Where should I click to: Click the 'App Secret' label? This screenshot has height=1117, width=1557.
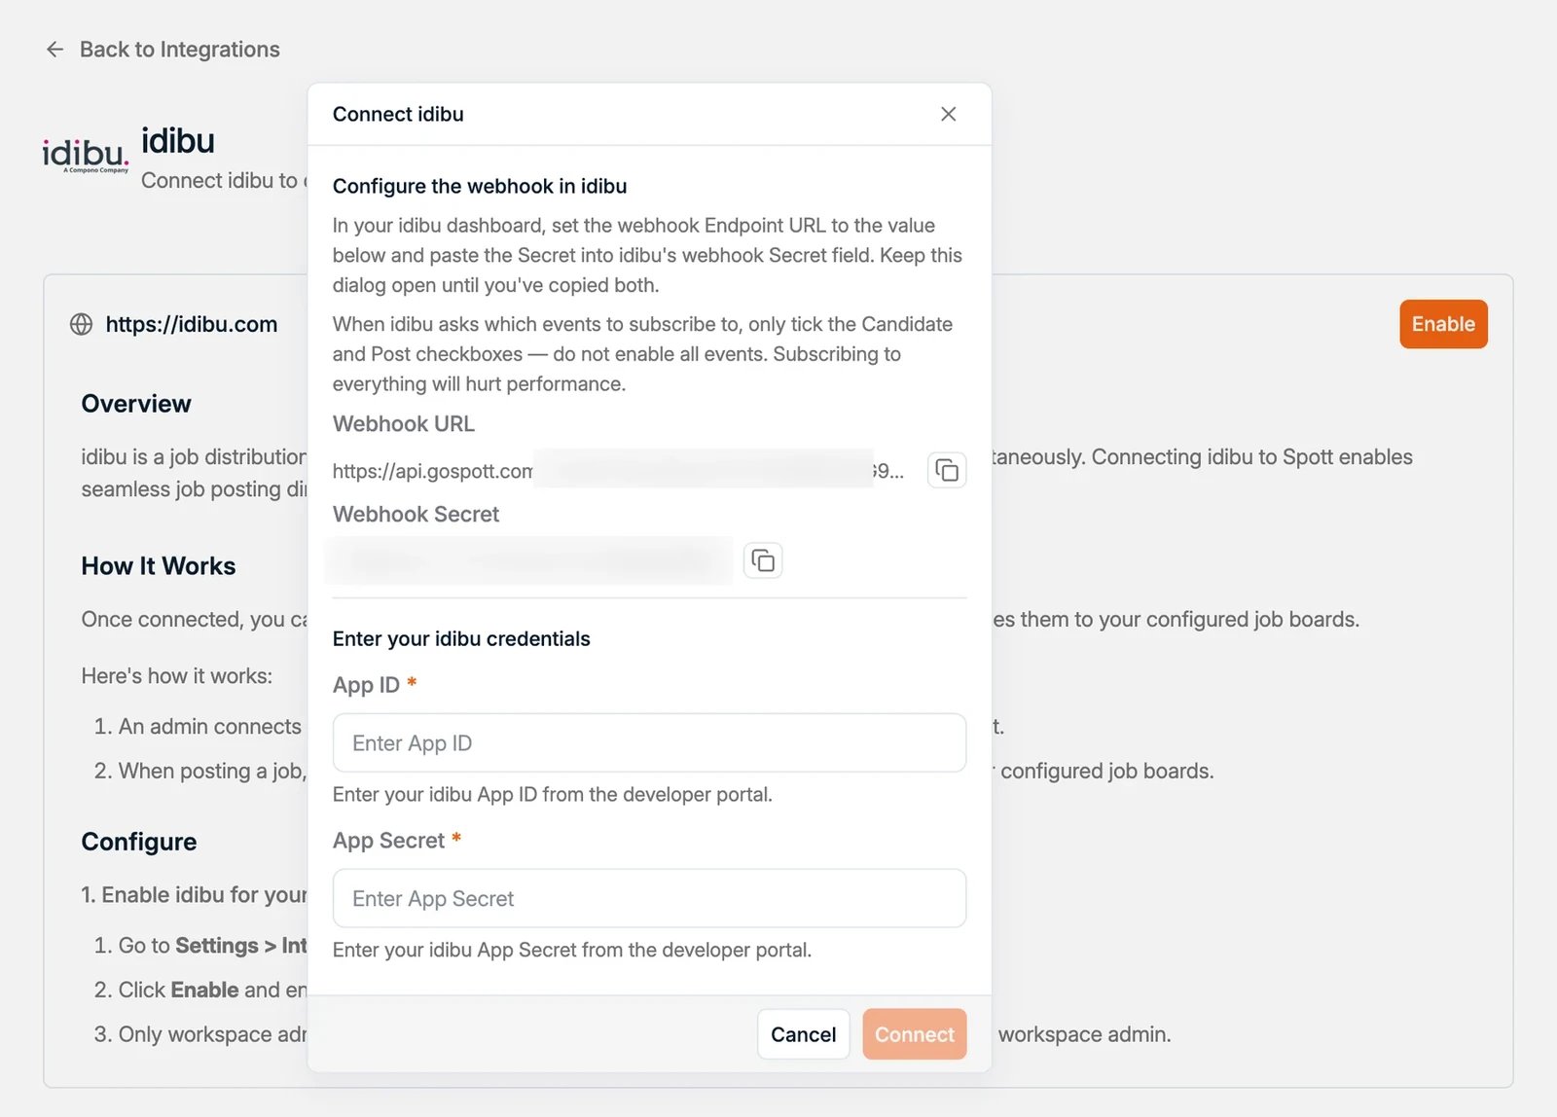click(388, 841)
